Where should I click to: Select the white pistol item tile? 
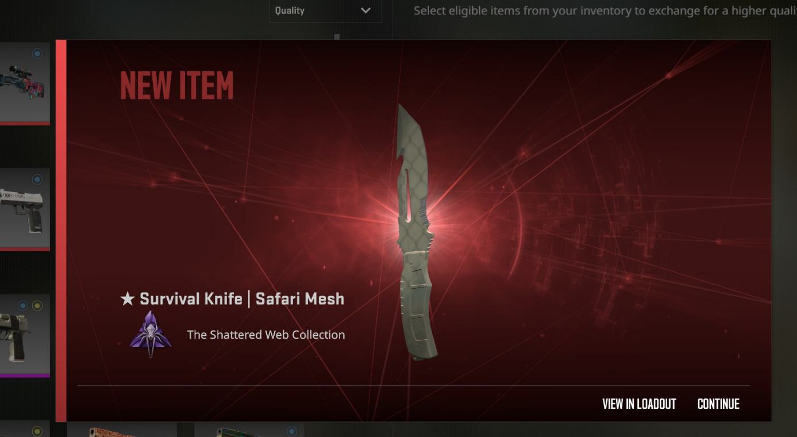pos(24,208)
